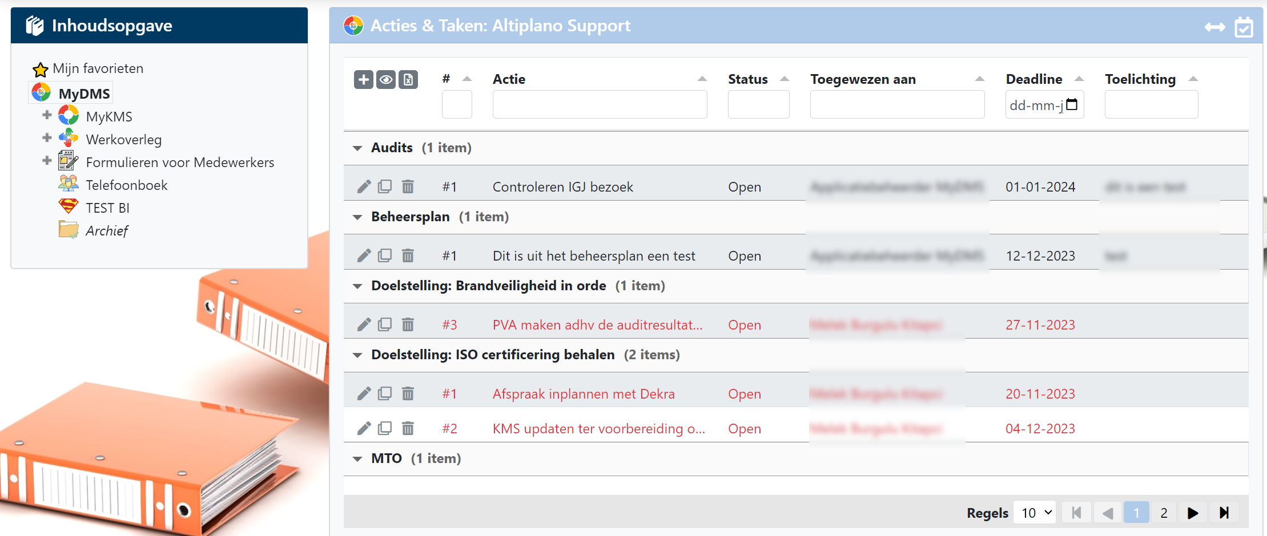This screenshot has width=1267, height=536.
Task: Export the list with the Excel icon
Action: click(x=408, y=79)
